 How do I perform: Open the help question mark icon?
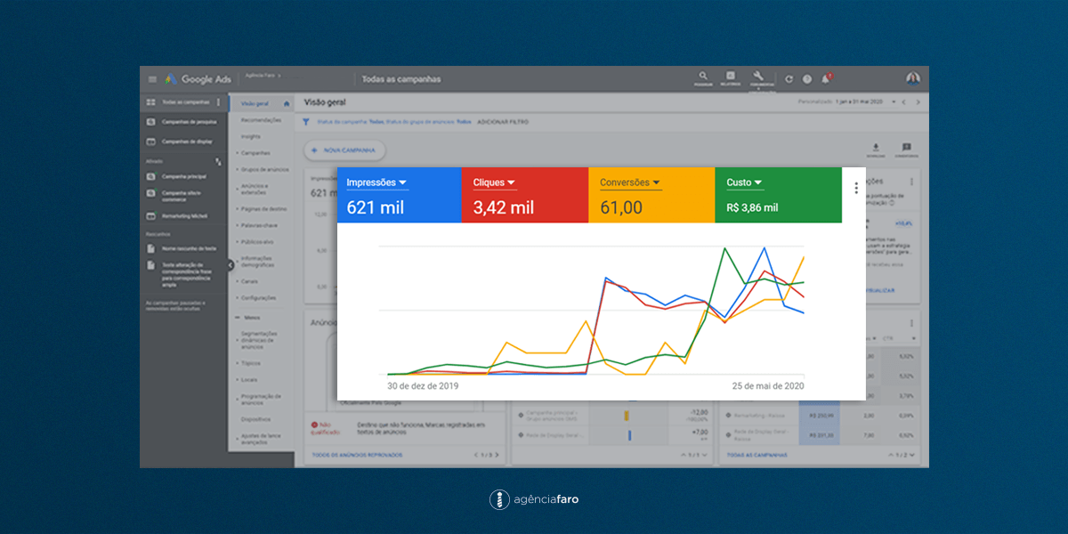[x=807, y=79]
